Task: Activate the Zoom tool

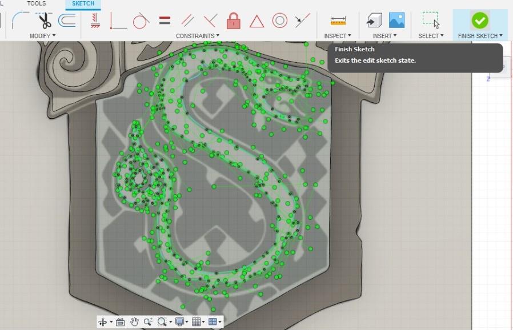Action: (x=148, y=322)
